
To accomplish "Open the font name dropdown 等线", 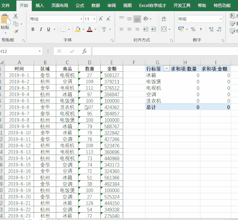I will (x=81, y=19).
